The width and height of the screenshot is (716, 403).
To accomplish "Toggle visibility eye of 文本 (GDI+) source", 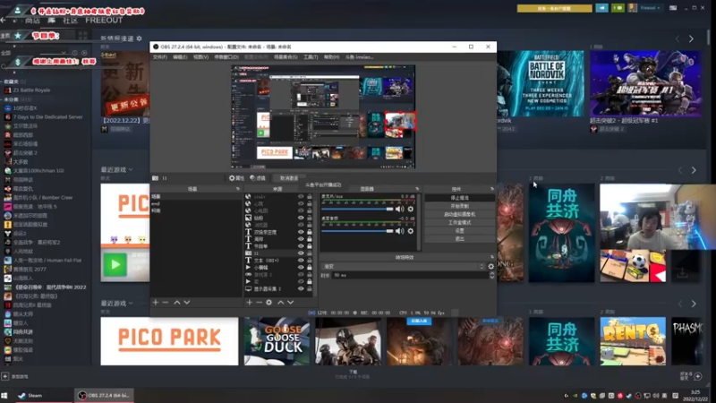I will tap(301, 260).
